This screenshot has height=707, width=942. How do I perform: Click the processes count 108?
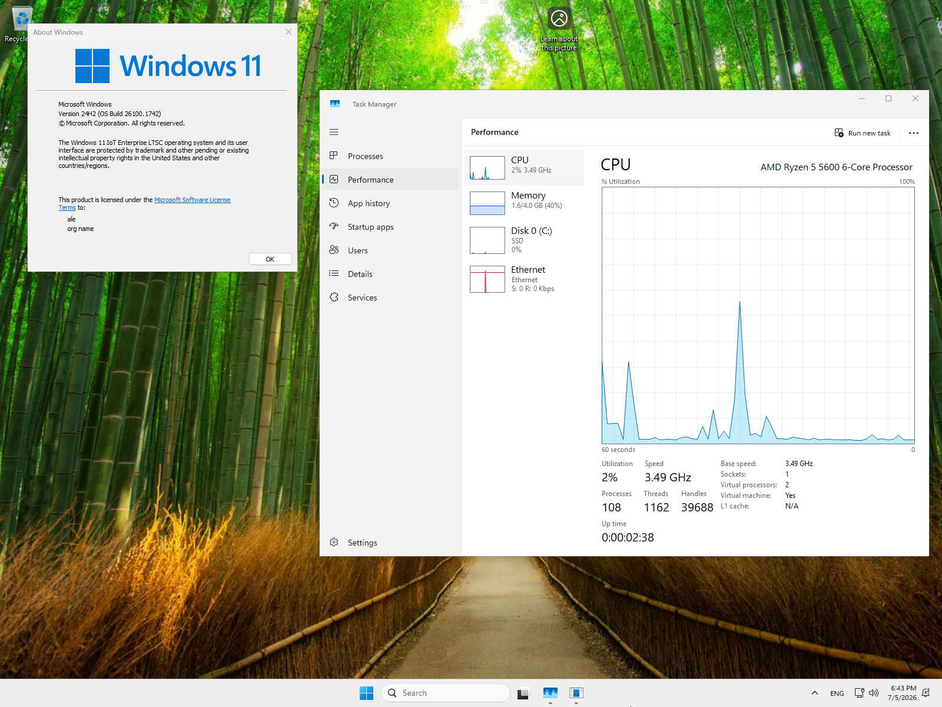click(611, 507)
